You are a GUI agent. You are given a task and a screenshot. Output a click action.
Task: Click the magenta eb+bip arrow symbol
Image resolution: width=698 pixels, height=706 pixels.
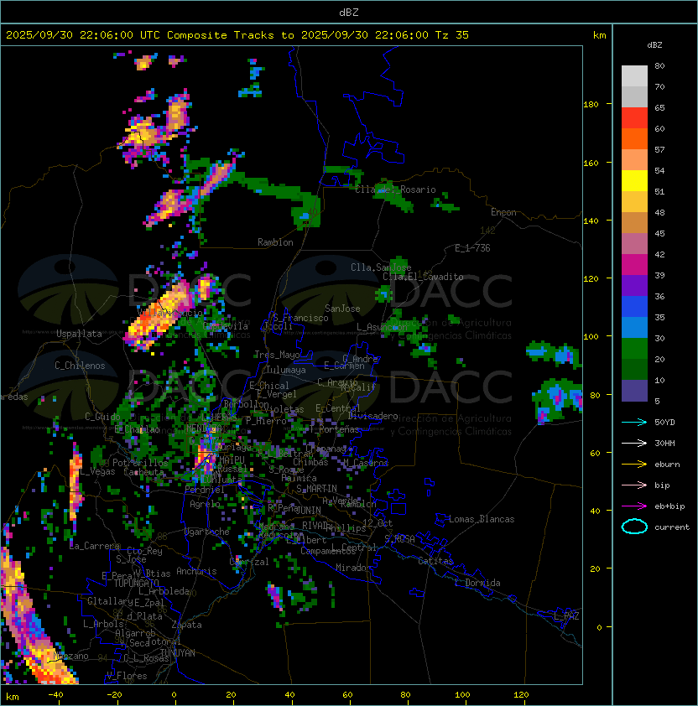pyautogui.click(x=634, y=506)
